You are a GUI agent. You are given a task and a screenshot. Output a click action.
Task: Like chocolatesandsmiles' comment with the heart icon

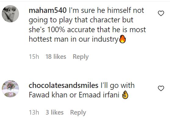[161, 88]
